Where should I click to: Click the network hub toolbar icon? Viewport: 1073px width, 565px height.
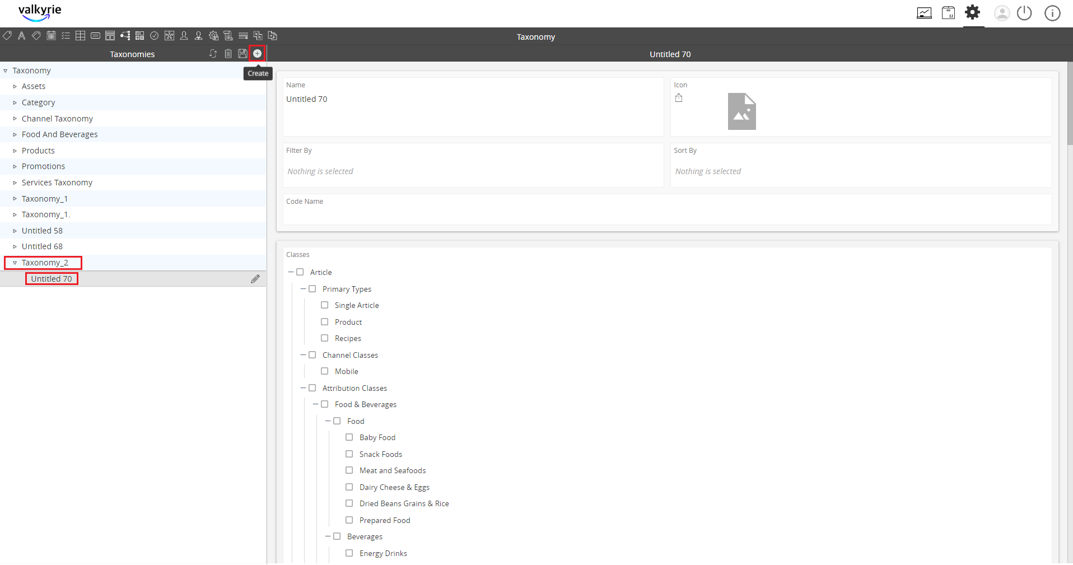(x=169, y=36)
